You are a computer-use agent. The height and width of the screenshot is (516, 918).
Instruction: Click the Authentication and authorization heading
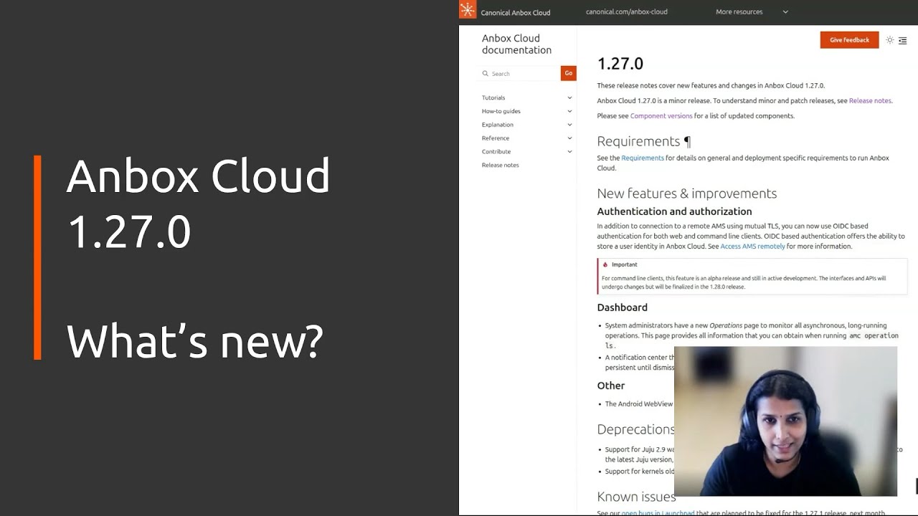pyautogui.click(x=675, y=211)
